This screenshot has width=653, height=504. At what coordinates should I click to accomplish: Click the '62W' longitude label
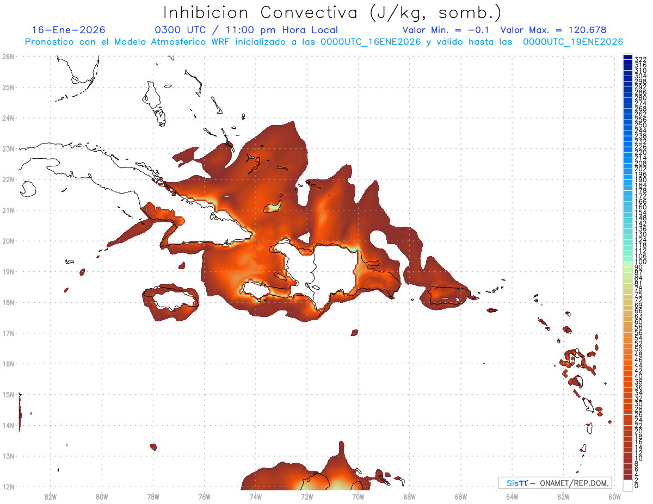pos(563,496)
